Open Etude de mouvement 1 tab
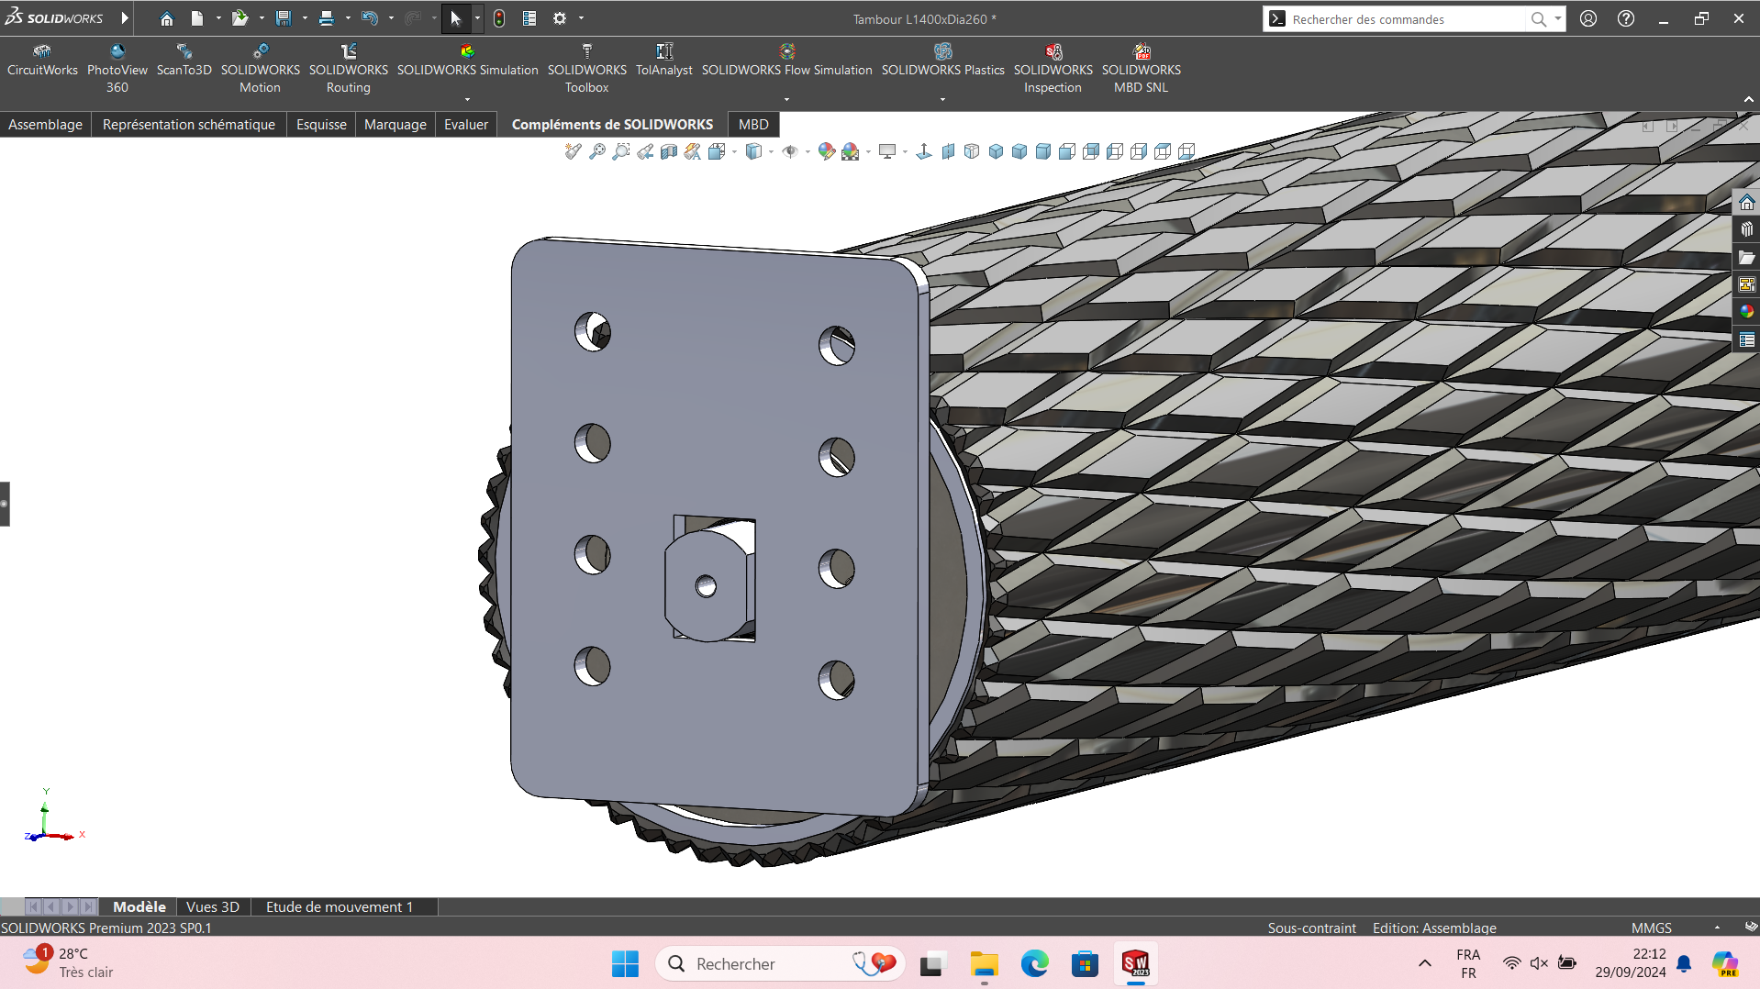This screenshot has height=989, width=1760. (340, 907)
